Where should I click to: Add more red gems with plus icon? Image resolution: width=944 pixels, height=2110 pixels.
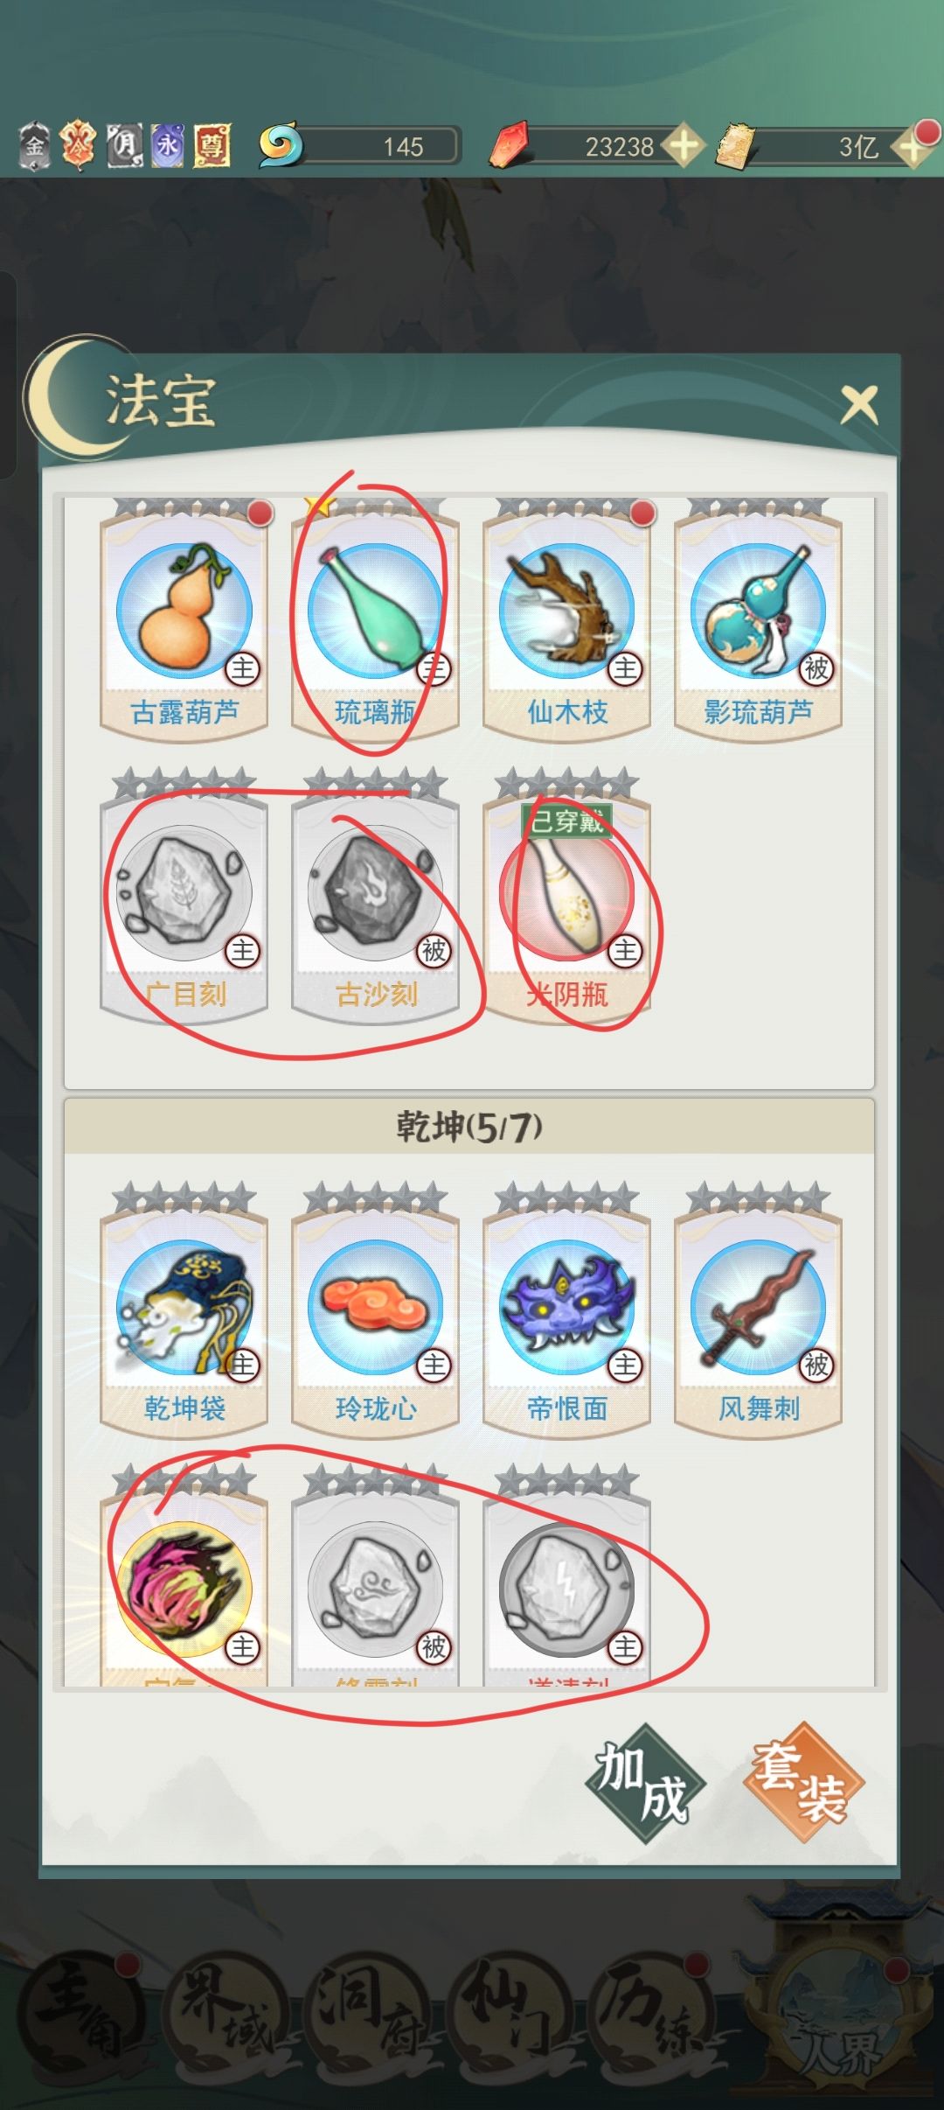(x=684, y=145)
